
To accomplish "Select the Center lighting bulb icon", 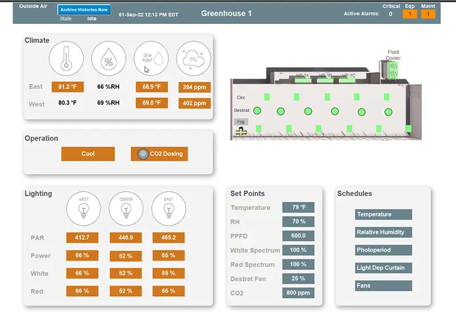I will pos(126,208).
